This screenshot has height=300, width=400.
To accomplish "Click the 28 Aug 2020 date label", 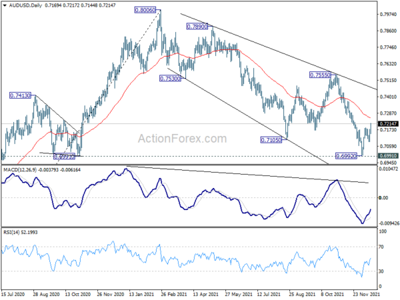I will coord(45,294).
